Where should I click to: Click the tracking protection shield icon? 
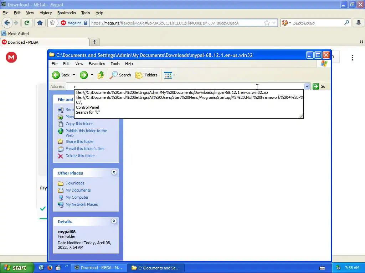52,23
